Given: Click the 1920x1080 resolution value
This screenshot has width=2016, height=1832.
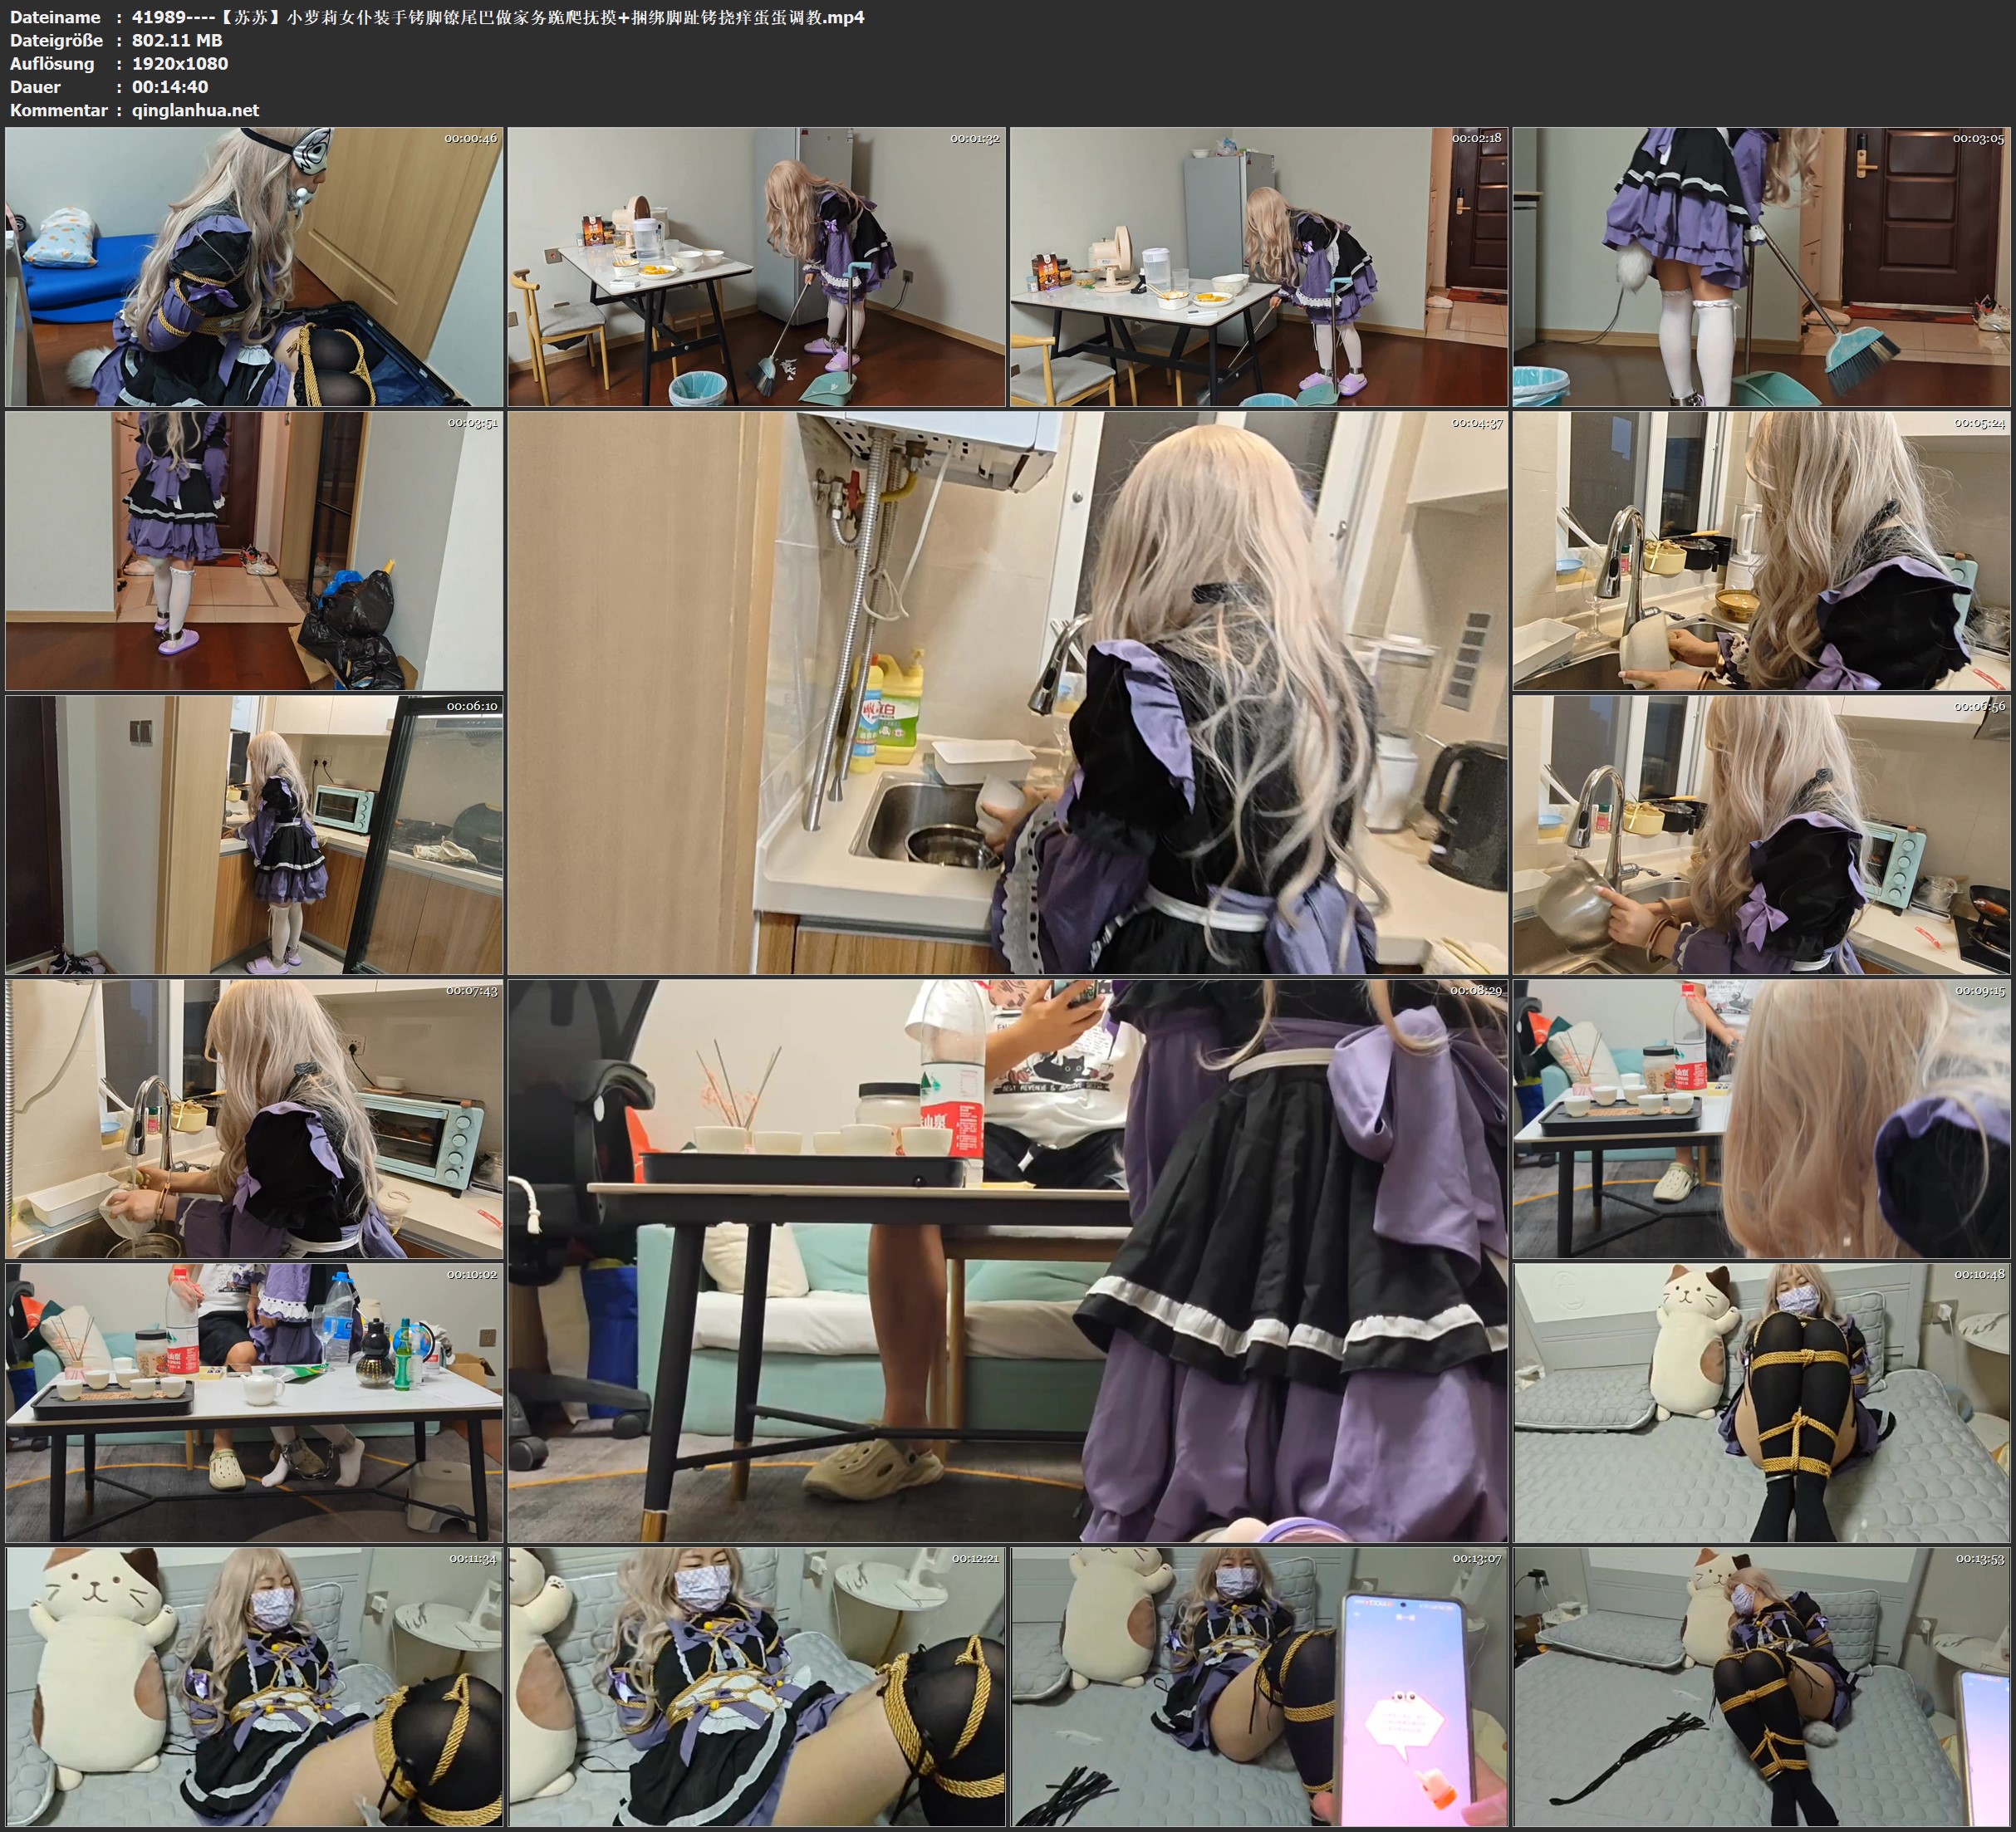Looking at the screenshot, I should (x=180, y=63).
